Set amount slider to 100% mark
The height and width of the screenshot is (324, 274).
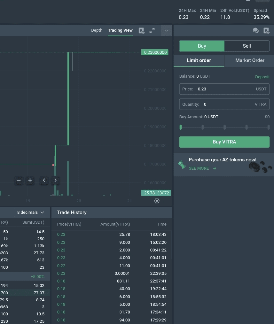[269, 127]
